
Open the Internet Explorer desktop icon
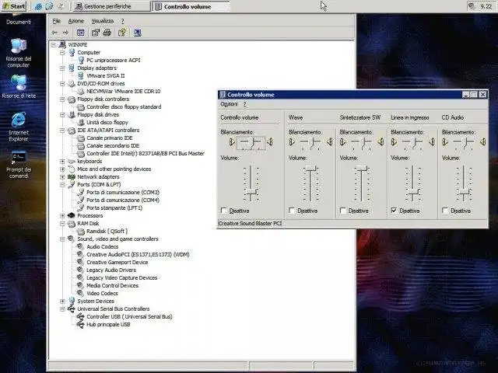[18, 120]
